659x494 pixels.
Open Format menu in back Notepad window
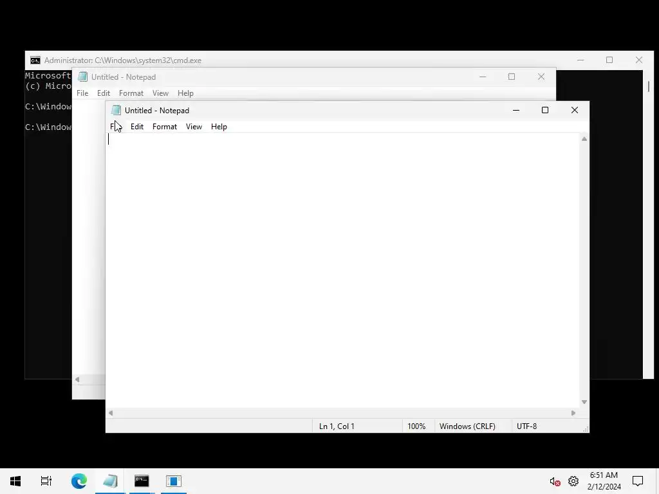[131, 93]
